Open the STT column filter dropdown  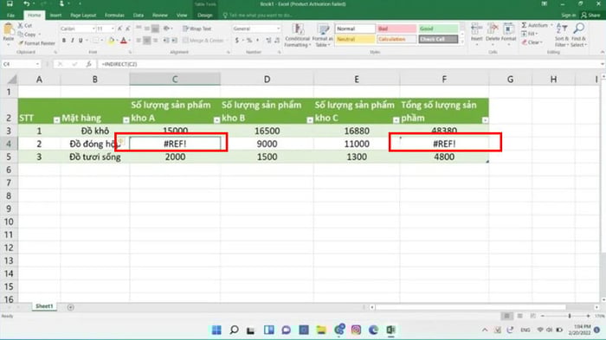[56, 120]
